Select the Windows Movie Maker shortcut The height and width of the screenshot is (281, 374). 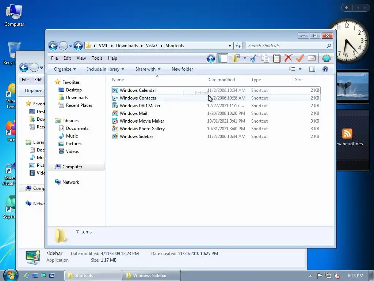click(215, 121)
